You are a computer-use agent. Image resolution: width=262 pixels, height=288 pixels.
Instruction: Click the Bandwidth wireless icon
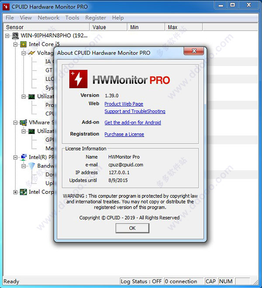[x=31, y=166]
